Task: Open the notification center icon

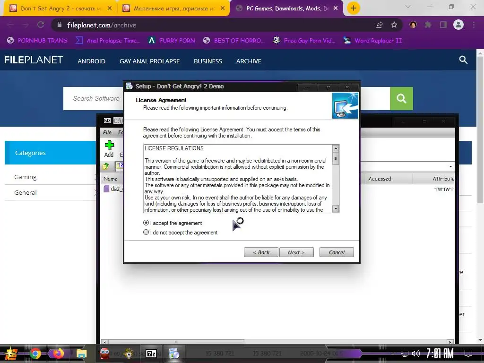Action: tap(468, 354)
